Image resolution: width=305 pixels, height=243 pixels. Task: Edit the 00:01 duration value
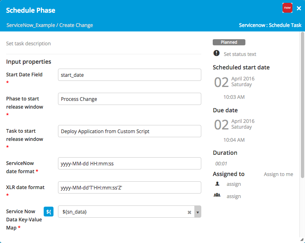pyautogui.click(x=221, y=164)
